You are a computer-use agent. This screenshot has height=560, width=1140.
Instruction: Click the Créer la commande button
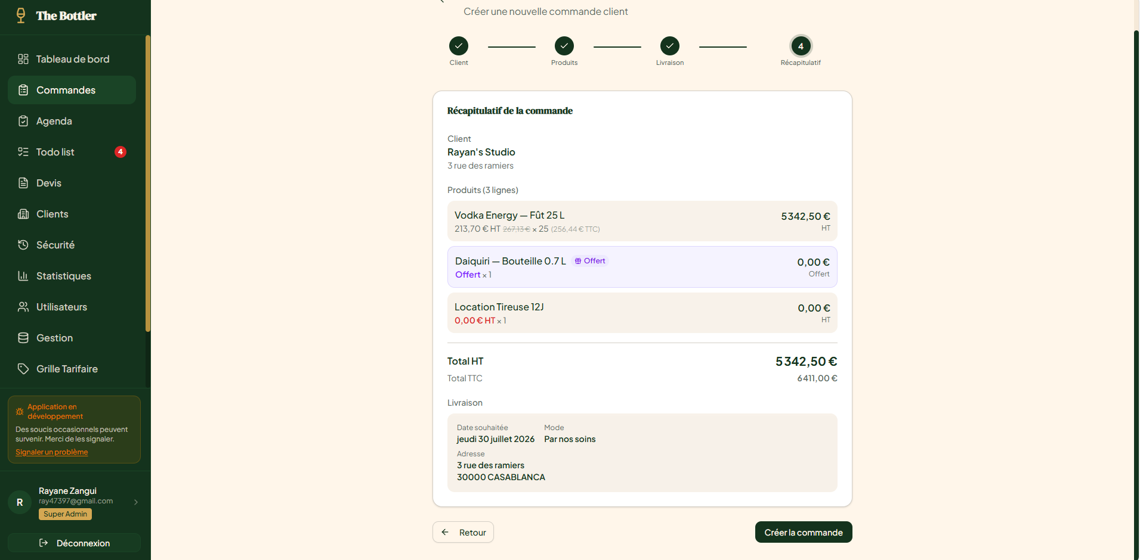tap(804, 532)
